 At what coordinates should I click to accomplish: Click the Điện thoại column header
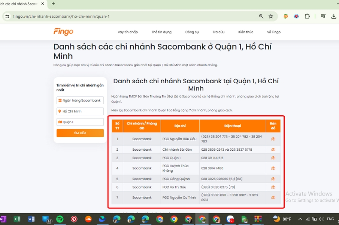coord(232,126)
